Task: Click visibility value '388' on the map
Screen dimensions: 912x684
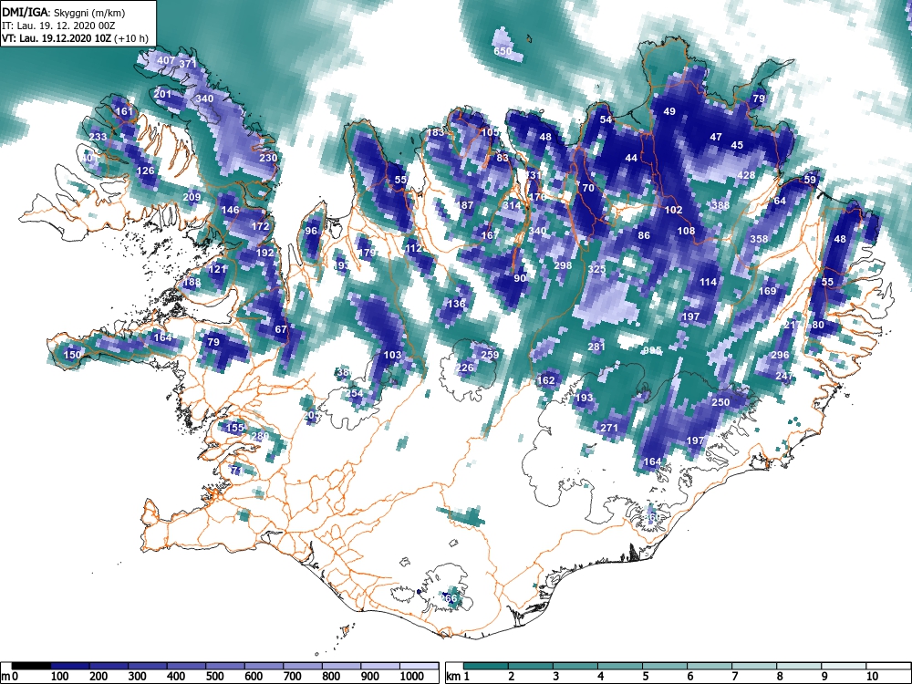Action: (x=720, y=204)
